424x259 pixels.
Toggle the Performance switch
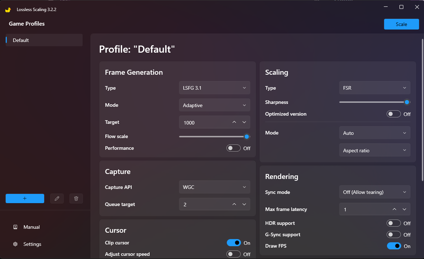(234, 148)
